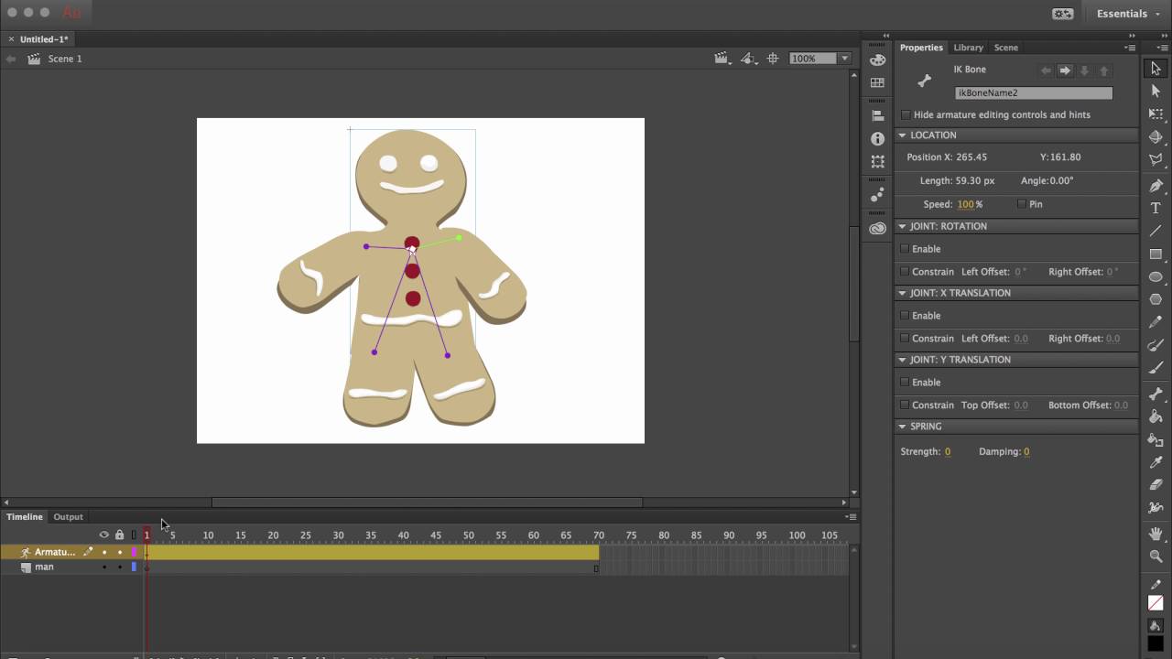Click the Center Stage icon

[773, 59]
